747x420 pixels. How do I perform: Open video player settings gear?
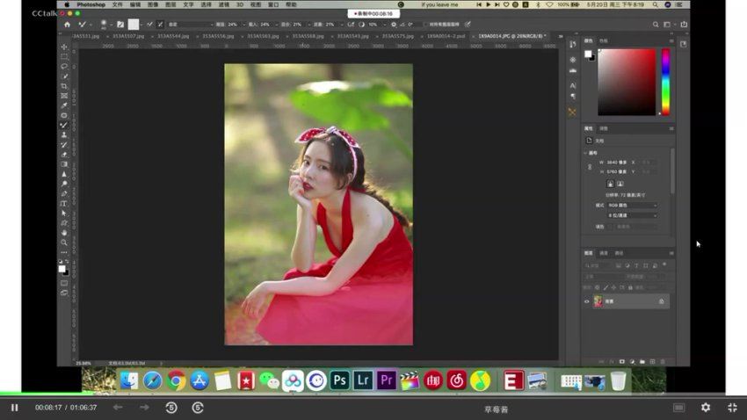click(706, 408)
